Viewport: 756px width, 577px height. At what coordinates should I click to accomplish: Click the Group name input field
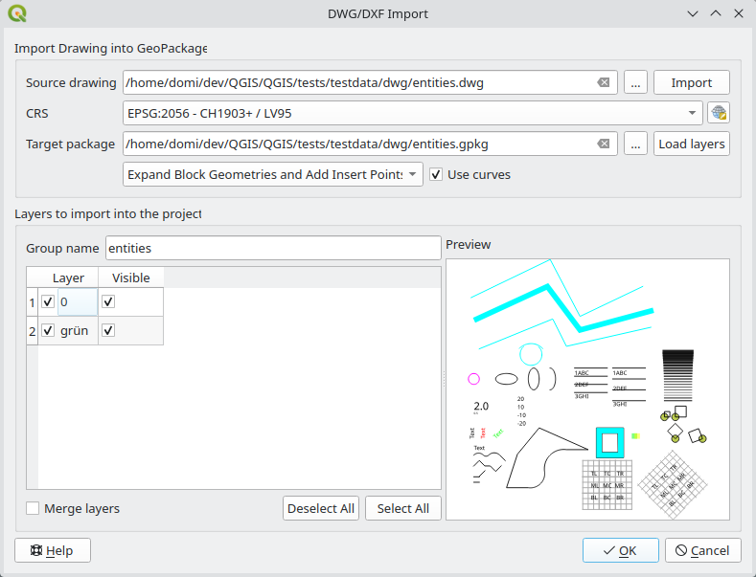pos(272,248)
